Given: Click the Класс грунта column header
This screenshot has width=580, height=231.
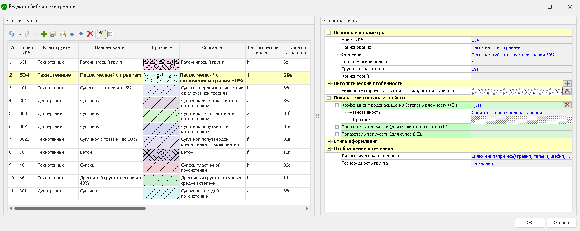Looking at the screenshot, I should [x=57, y=50].
